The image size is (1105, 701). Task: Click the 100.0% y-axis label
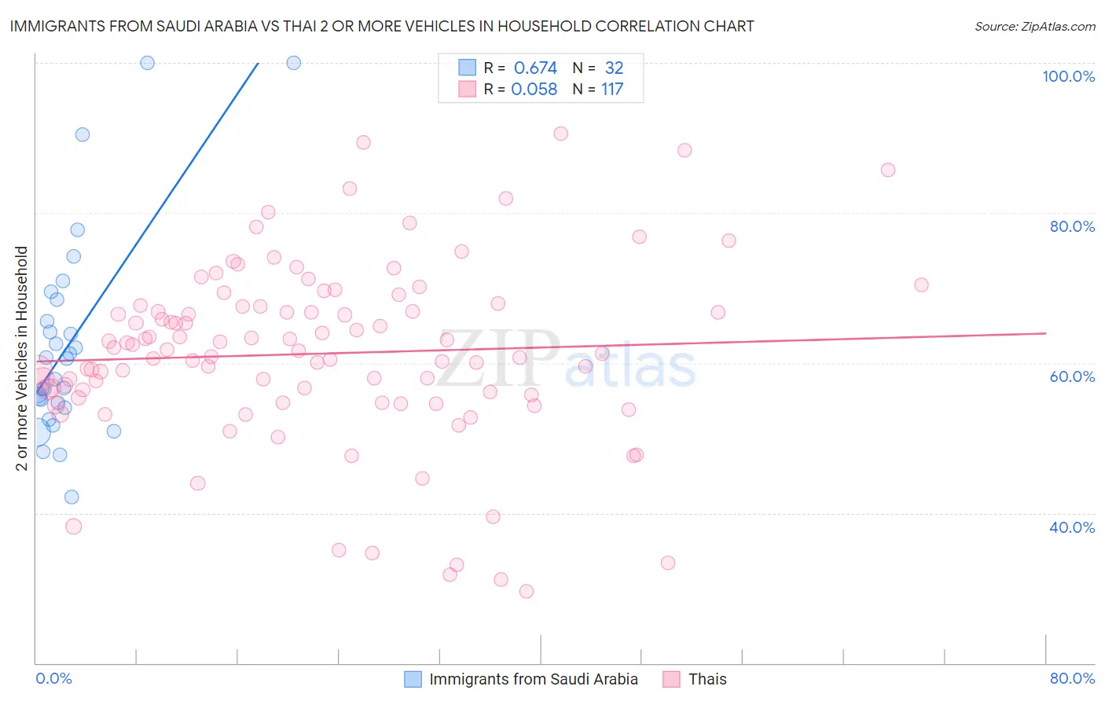1068,76
